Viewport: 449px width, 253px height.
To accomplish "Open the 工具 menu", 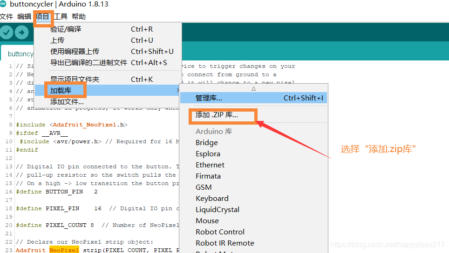I will pyautogui.click(x=61, y=17).
